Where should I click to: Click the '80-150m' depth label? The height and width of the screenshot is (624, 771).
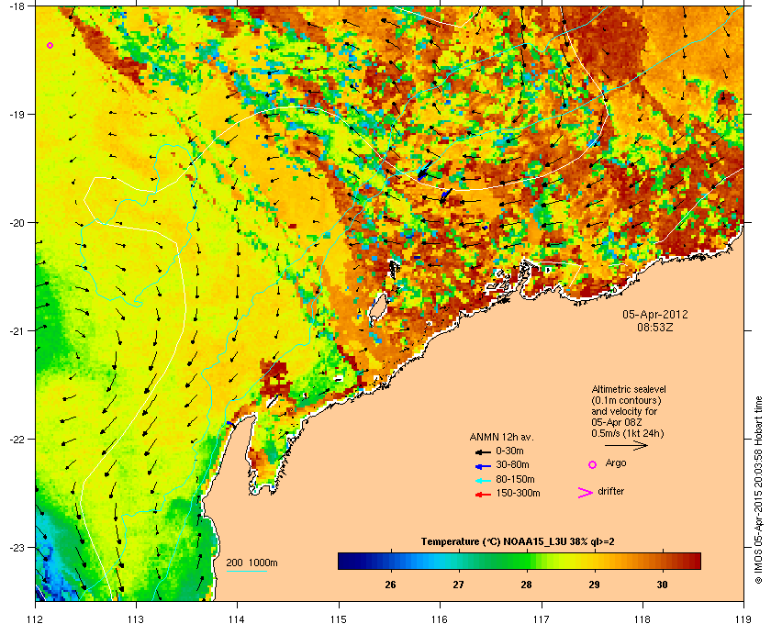click(x=515, y=479)
